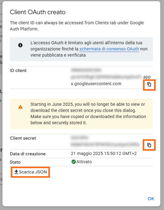Click the Client secret label
This screenshot has height=210, width=164.
(x=23, y=138)
